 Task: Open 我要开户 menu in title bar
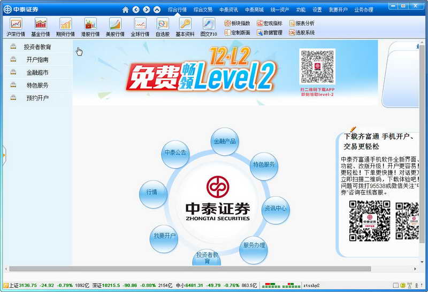338,10
